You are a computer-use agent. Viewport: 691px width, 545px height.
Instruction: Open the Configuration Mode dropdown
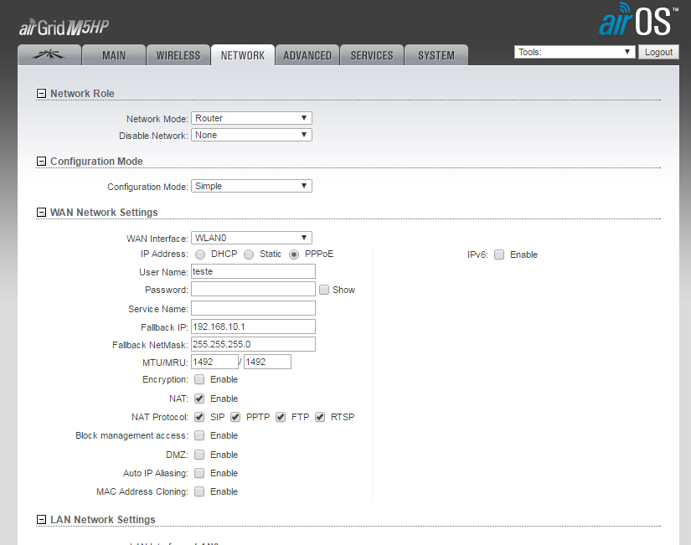(x=251, y=186)
